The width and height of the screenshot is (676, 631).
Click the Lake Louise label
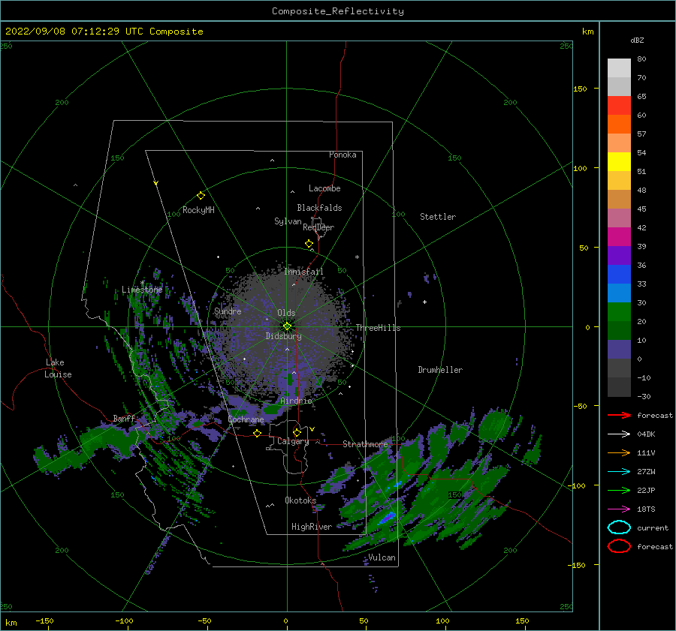[58, 368]
